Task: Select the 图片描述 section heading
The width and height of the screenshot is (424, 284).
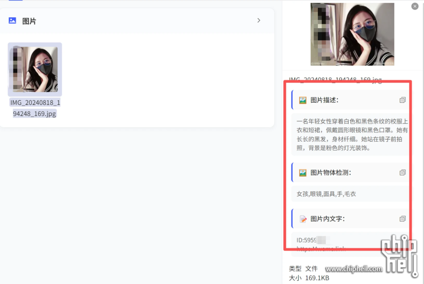Action: pos(324,100)
